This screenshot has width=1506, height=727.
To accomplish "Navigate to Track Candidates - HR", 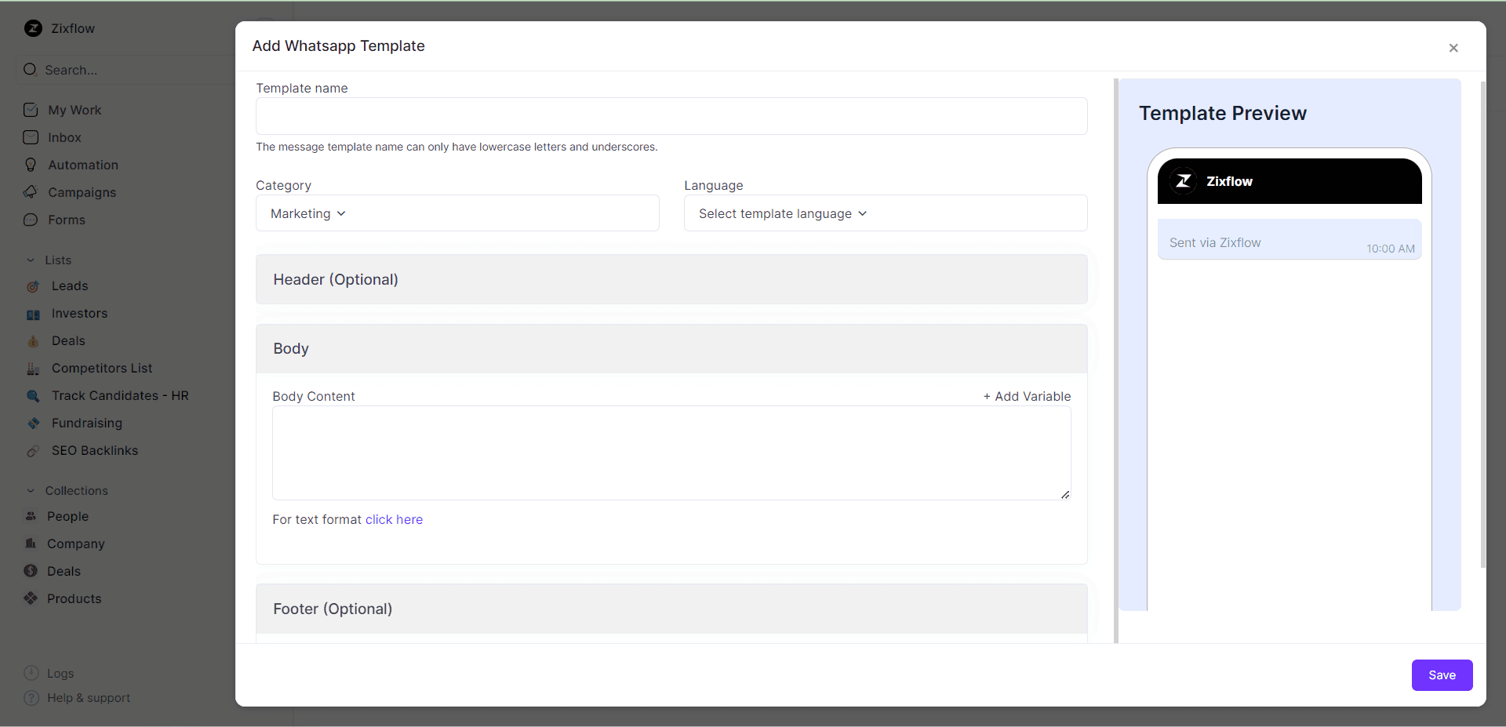I will click(119, 395).
